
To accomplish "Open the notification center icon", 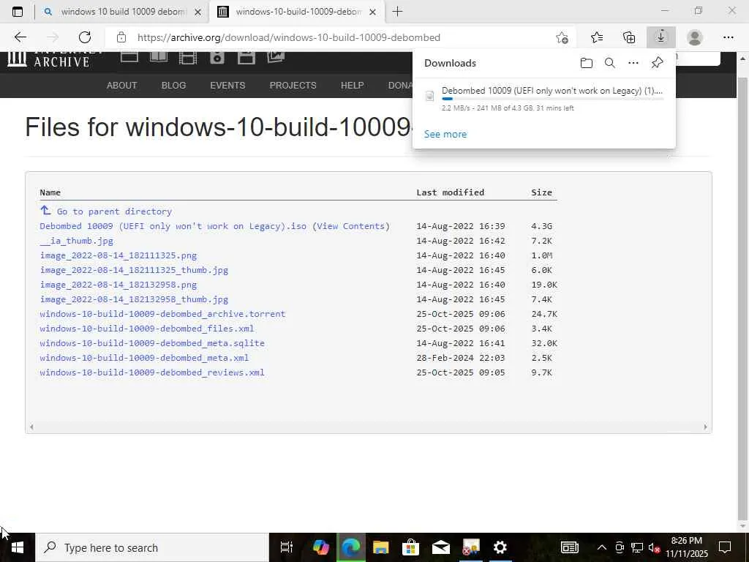I will click(725, 547).
